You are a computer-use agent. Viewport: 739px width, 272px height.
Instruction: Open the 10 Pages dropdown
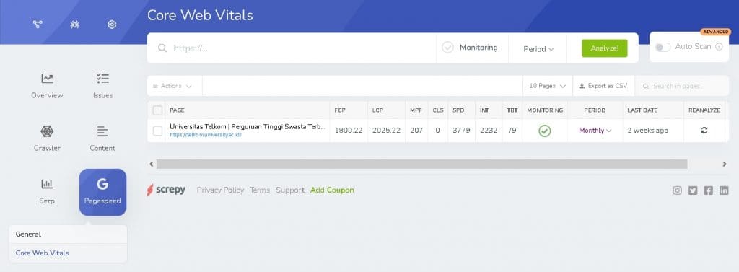(x=547, y=86)
